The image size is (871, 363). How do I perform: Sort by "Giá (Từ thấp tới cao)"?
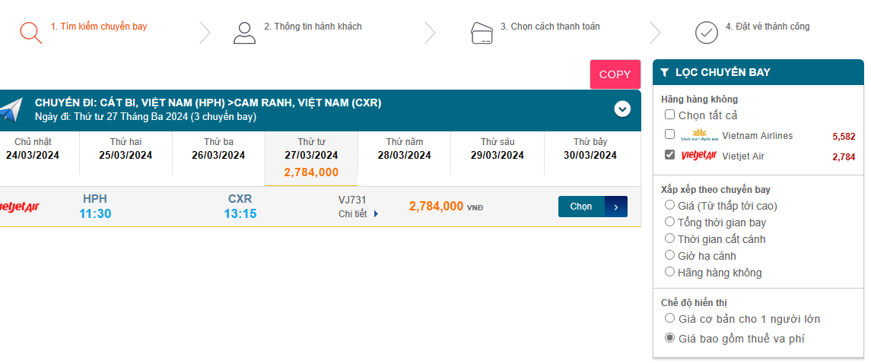[x=670, y=205]
